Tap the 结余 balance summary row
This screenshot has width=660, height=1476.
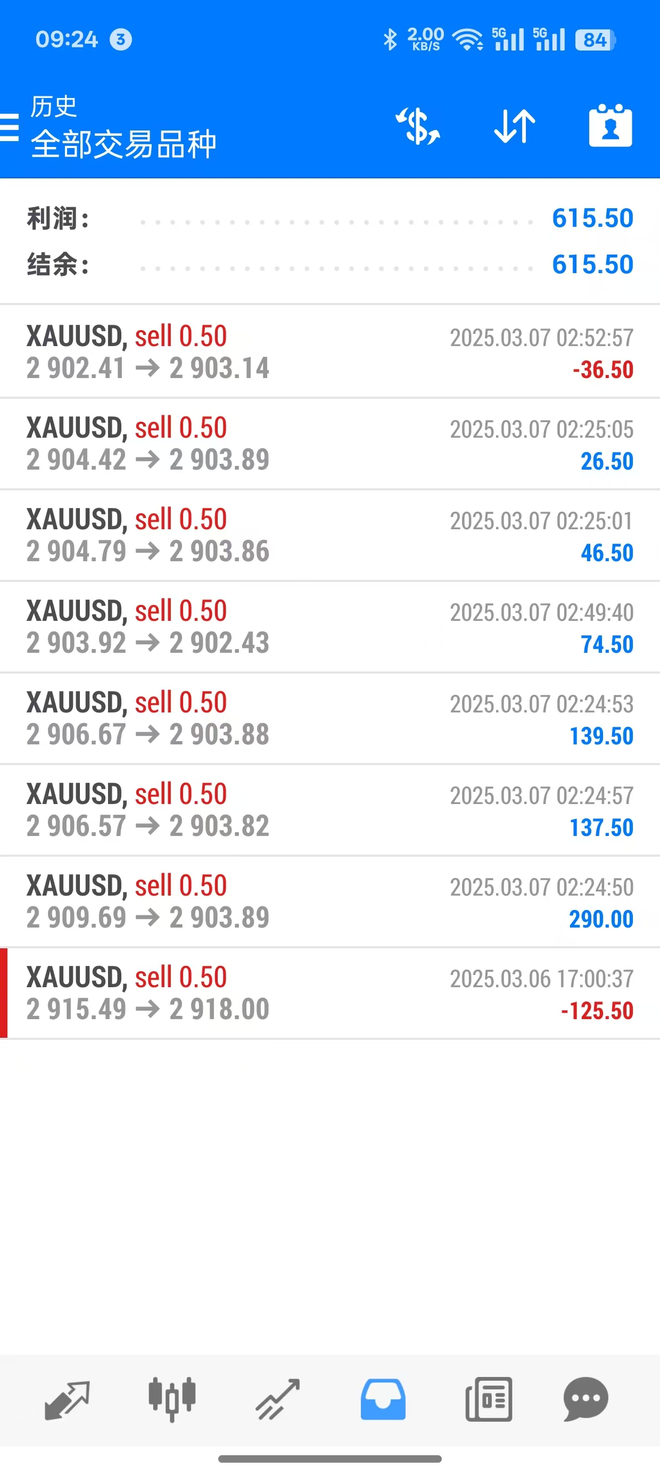[x=330, y=265]
